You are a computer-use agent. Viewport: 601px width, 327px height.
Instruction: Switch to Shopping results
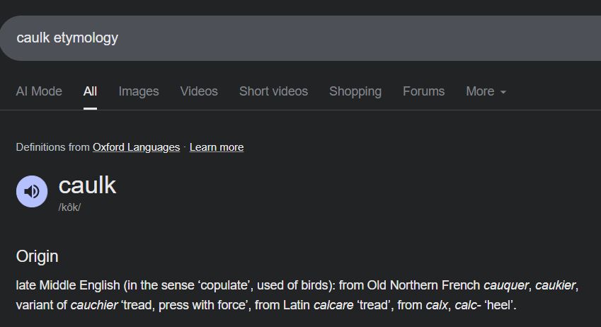[x=355, y=91]
